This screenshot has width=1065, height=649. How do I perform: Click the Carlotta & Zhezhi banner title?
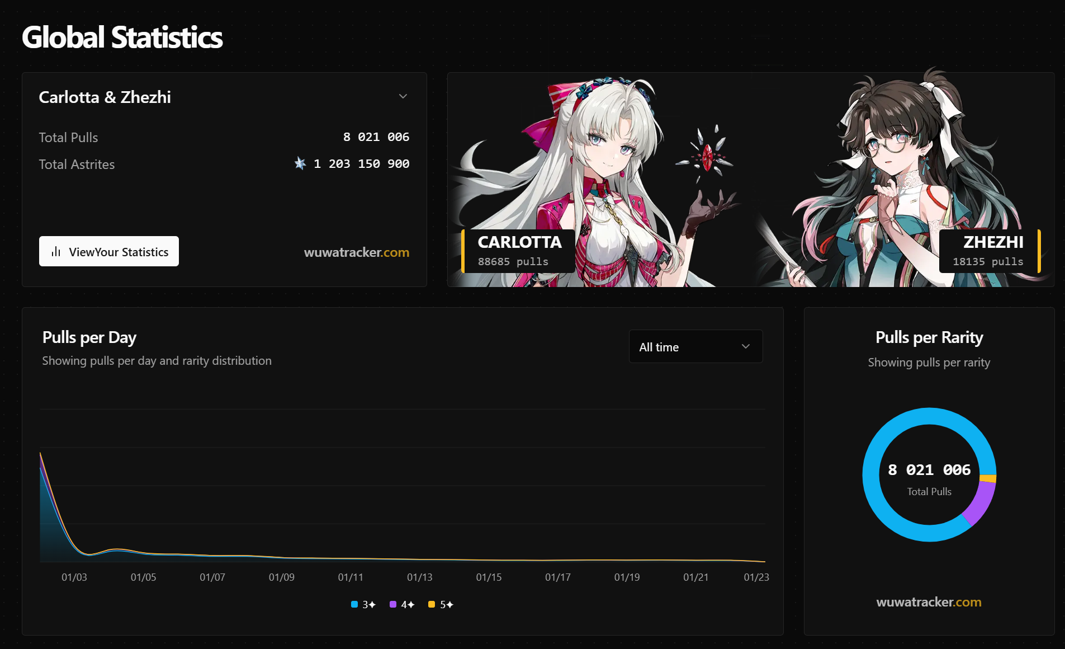(105, 97)
